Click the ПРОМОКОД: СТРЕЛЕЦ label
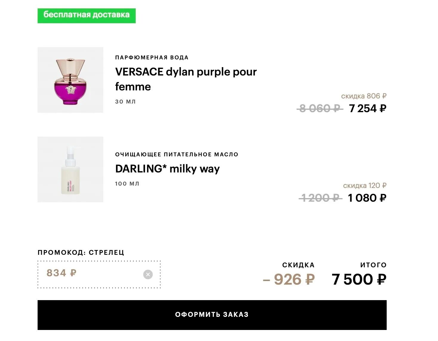Screen dimensions: 438x341 click(x=81, y=252)
